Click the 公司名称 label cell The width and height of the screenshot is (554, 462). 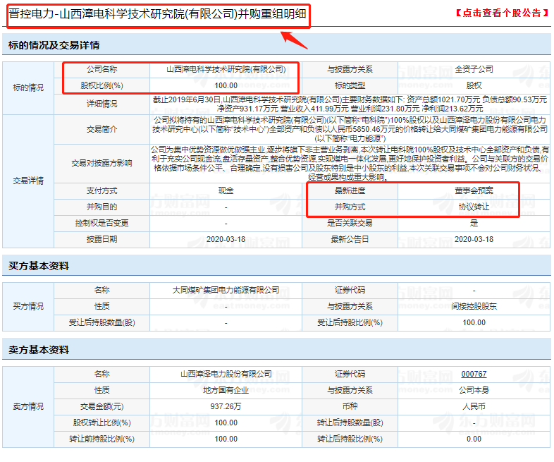point(101,69)
